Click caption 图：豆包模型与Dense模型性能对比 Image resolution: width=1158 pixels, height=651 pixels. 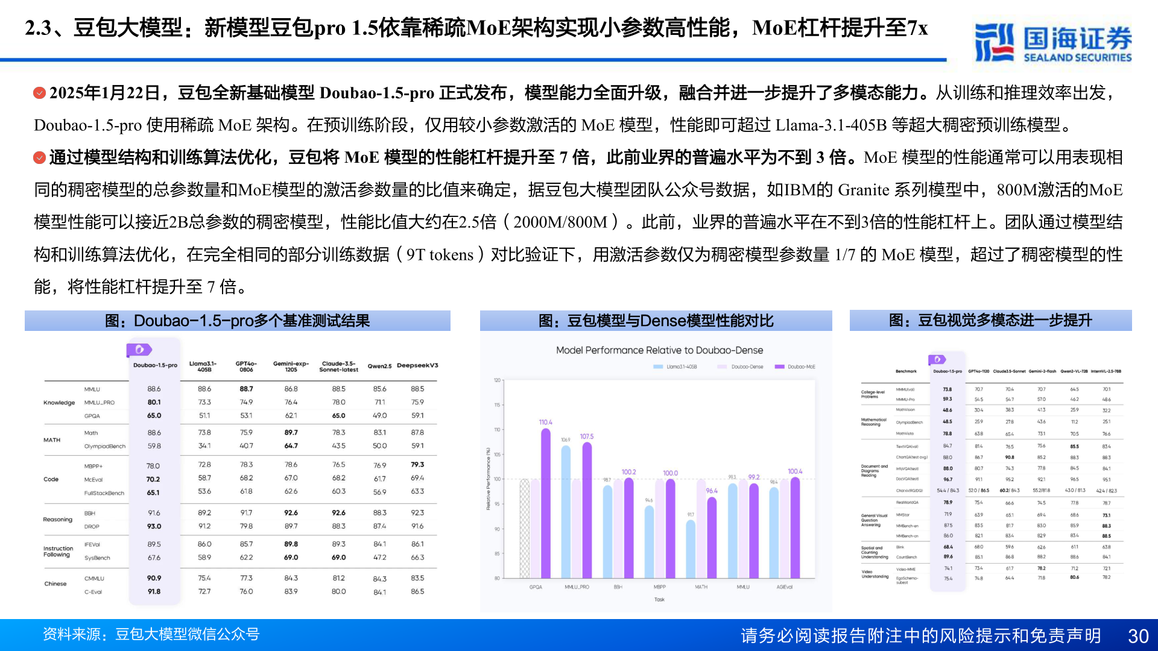click(656, 321)
